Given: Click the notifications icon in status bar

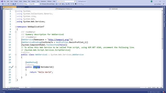Looking at the screenshot, I should point(164,92).
